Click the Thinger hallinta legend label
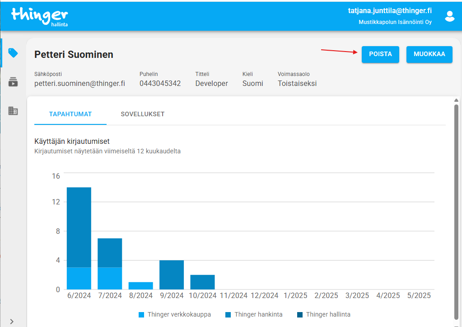This screenshot has width=462, height=327. [328, 315]
